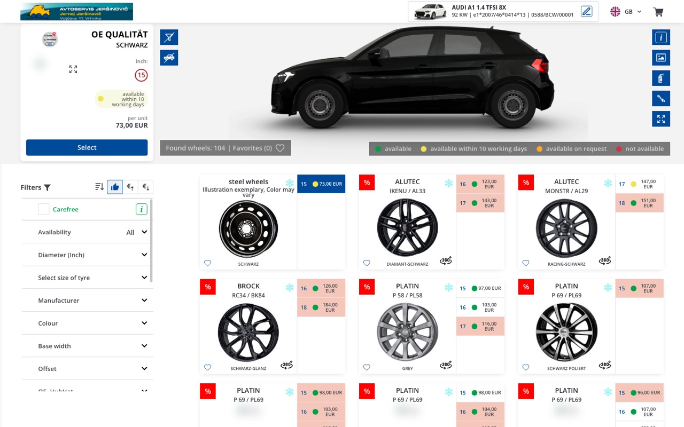Expand the Availability filter
Image resolution: width=684 pixels, height=427 pixels.
coord(87,232)
